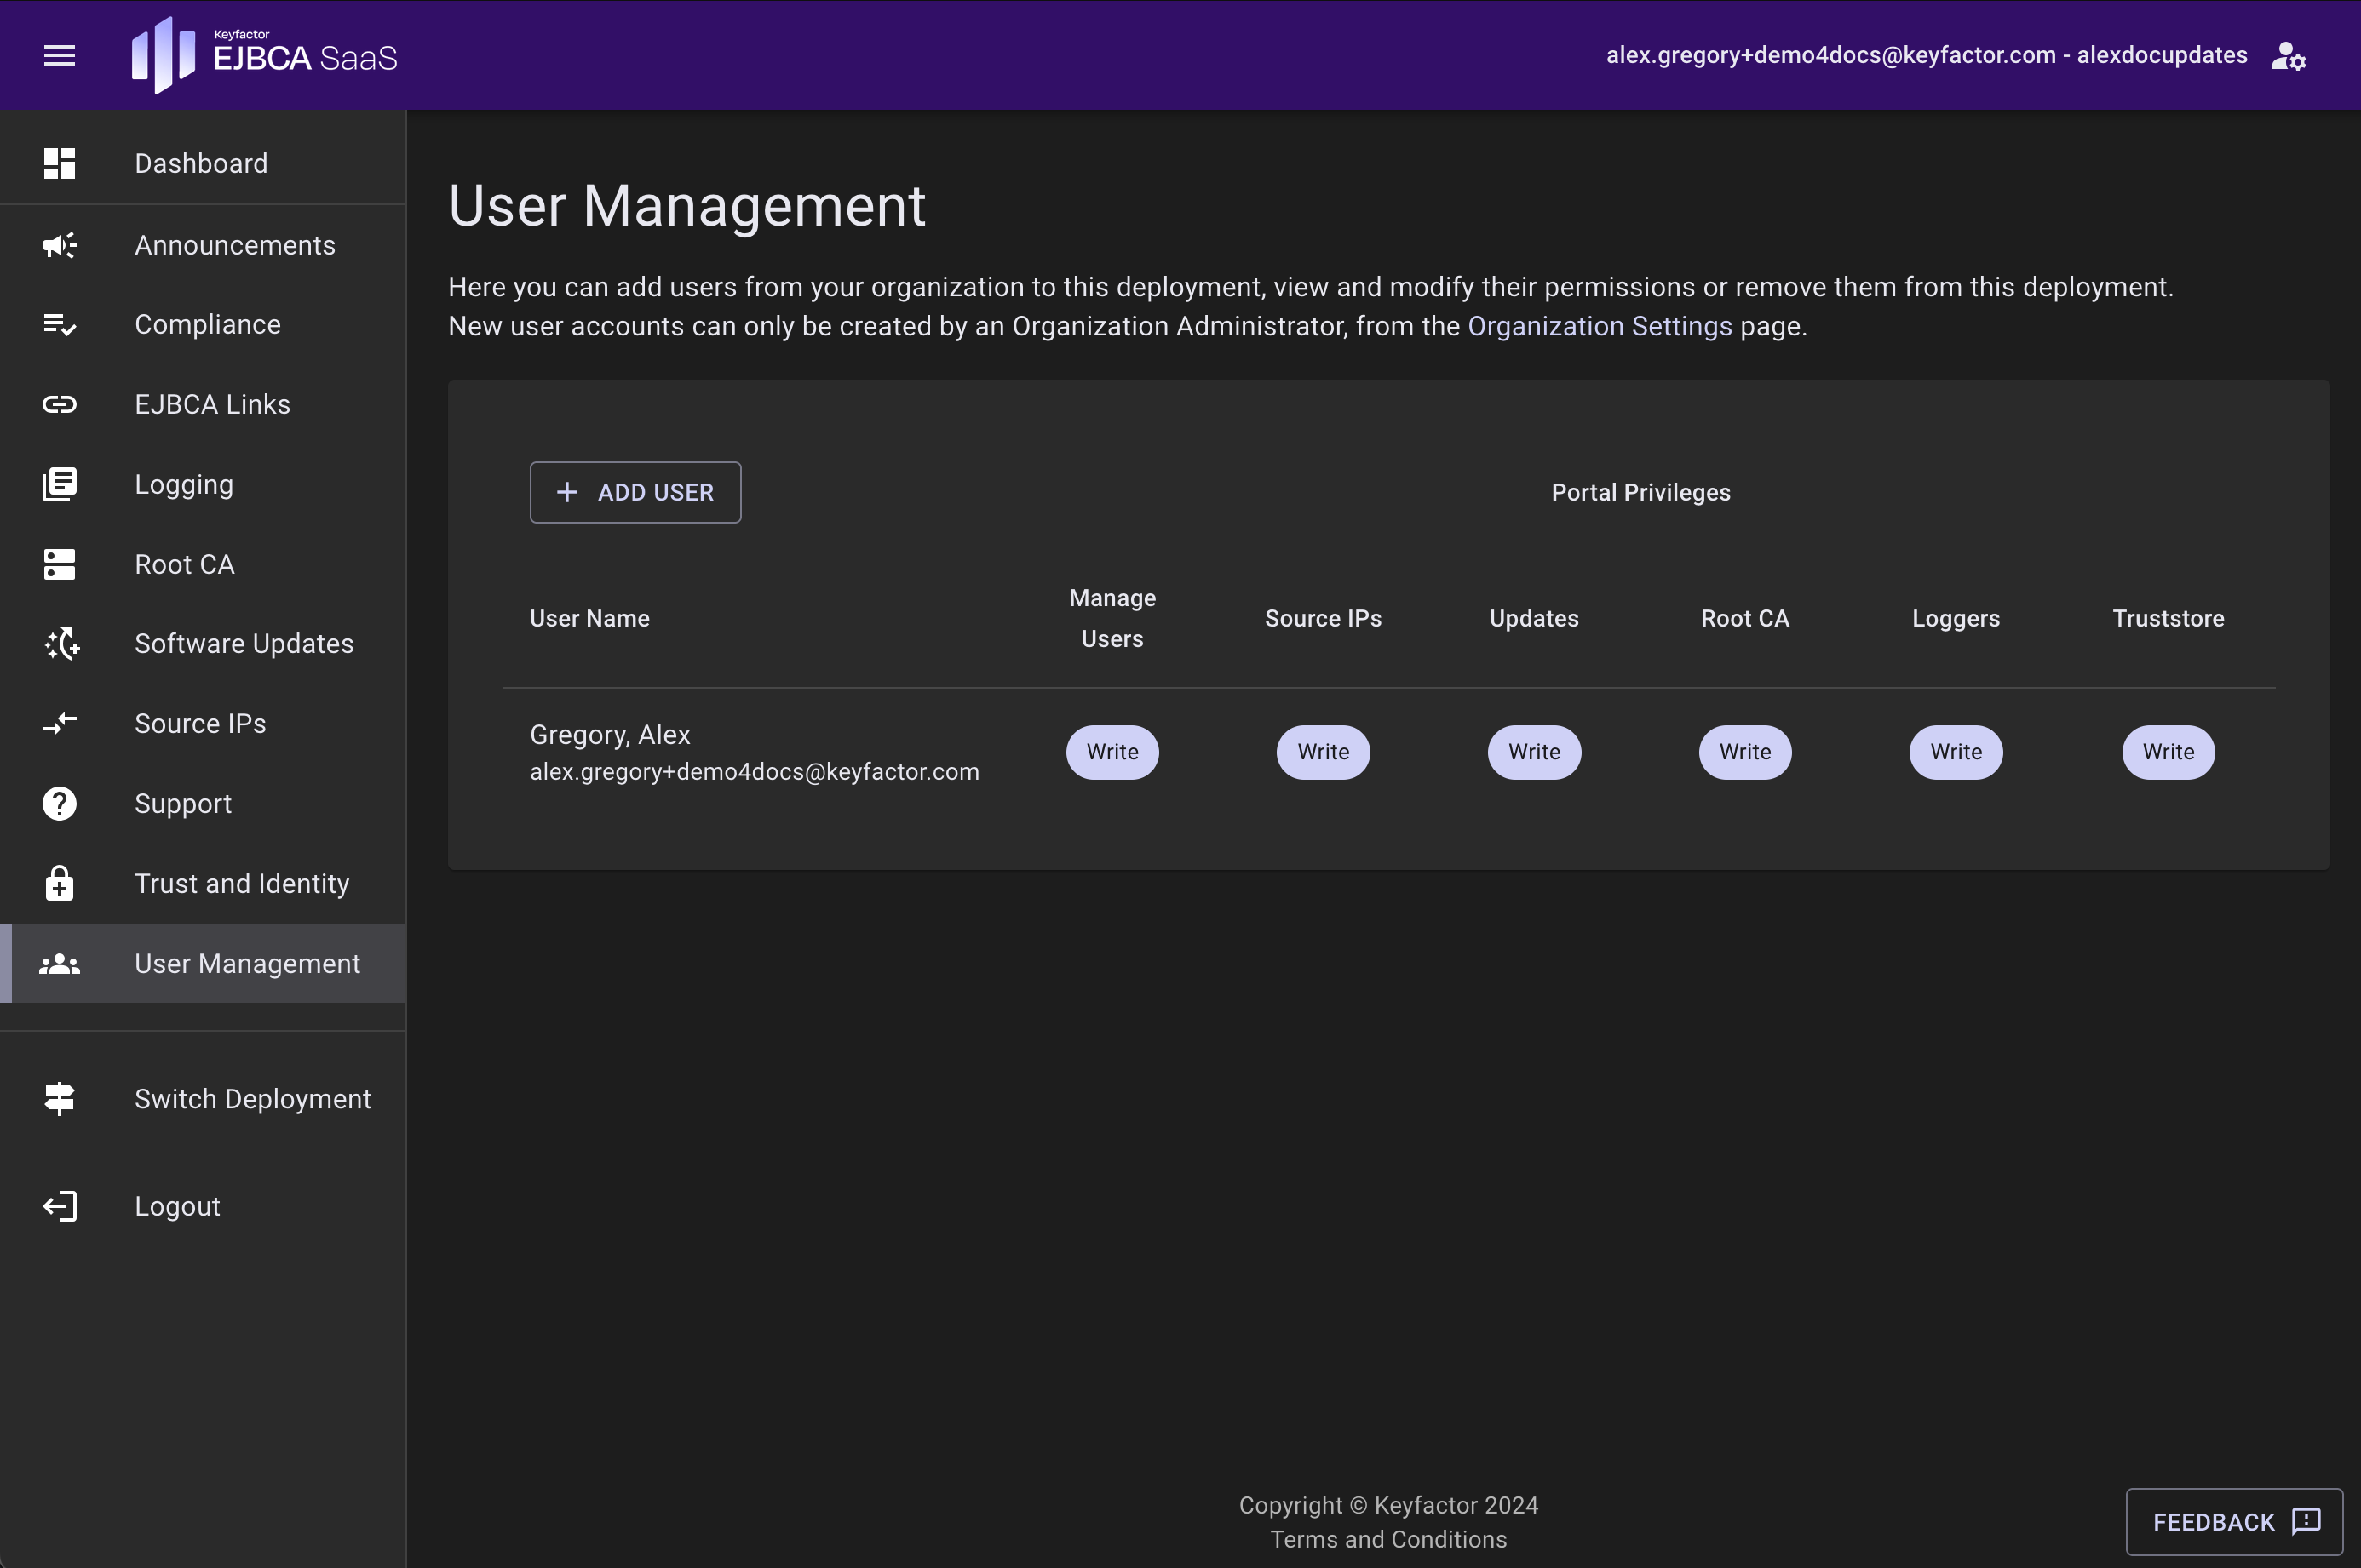This screenshot has width=2361, height=1568.
Task: Toggle Loggers Write privilege chip
Action: click(1955, 752)
